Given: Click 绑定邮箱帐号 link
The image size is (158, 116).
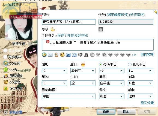Looking at the screenshot, I should 117,15.
